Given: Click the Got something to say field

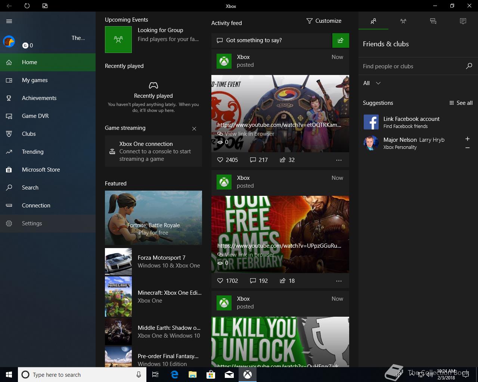Looking at the screenshot, I should (x=271, y=40).
